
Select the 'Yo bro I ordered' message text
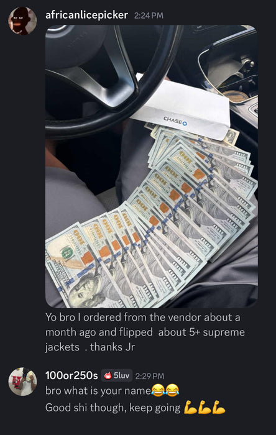[145, 332]
